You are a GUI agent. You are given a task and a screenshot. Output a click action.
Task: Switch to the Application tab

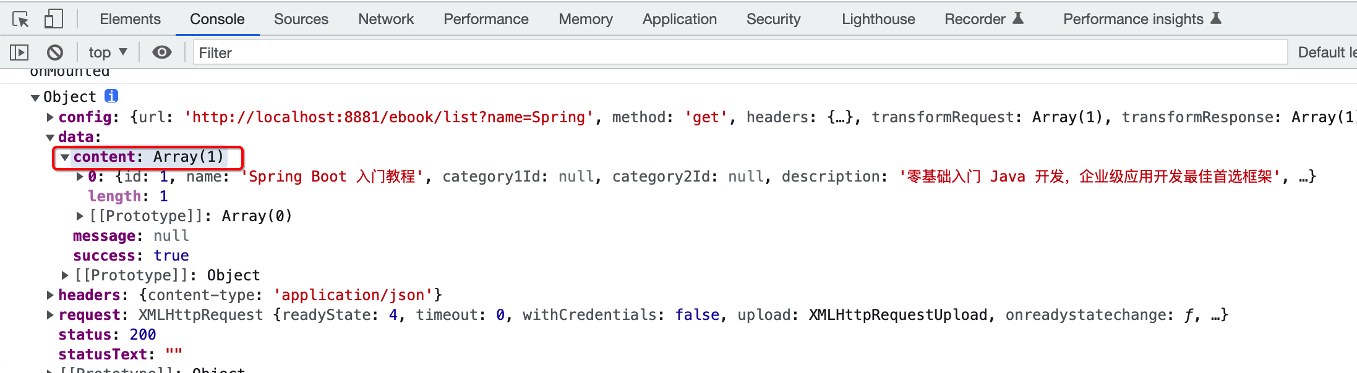(680, 19)
